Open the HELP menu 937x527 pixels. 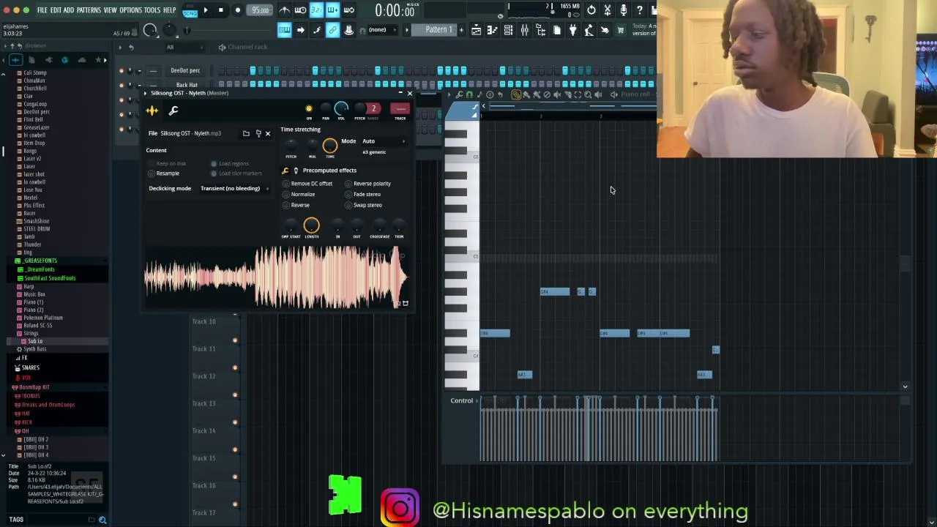[169, 10]
